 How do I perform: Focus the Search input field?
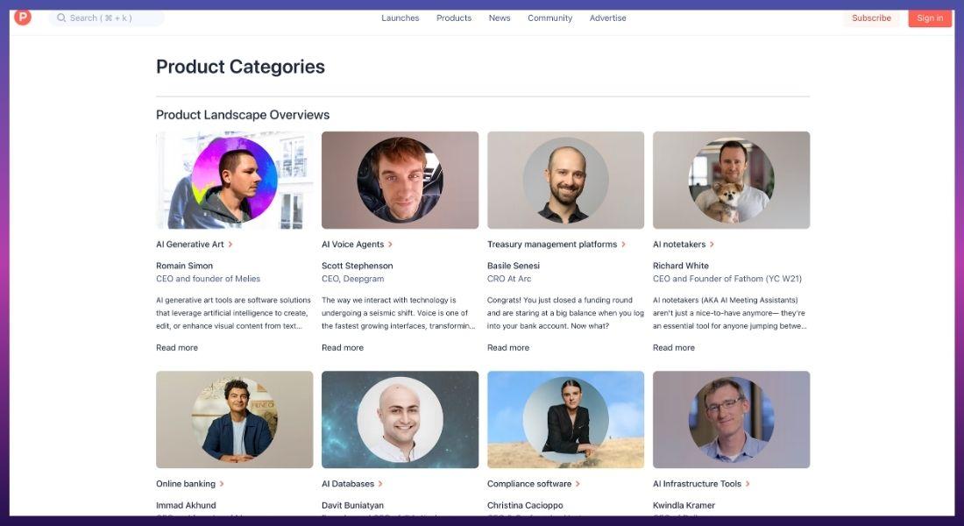click(110, 18)
